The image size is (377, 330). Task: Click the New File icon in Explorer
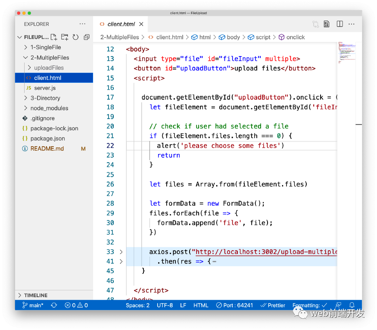[54, 37]
